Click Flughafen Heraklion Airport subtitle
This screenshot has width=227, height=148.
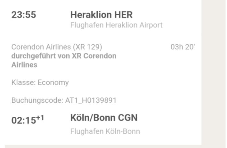[117, 25]
